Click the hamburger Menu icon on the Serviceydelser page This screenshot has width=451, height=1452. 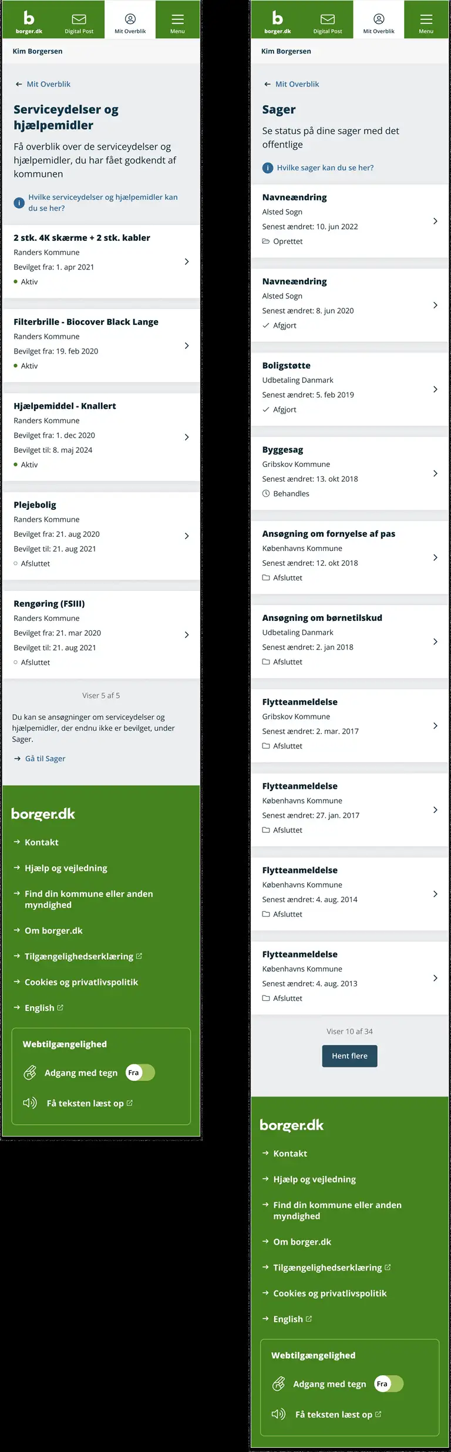point(177,19)
